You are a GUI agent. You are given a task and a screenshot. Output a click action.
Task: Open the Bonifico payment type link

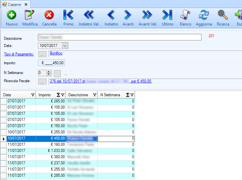56,53
